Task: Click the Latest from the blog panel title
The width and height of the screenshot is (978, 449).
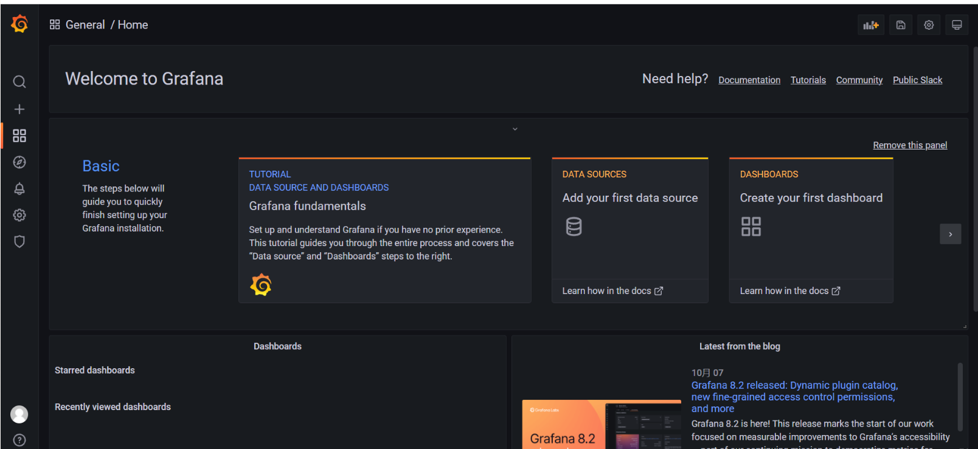Action: (740, 346)
